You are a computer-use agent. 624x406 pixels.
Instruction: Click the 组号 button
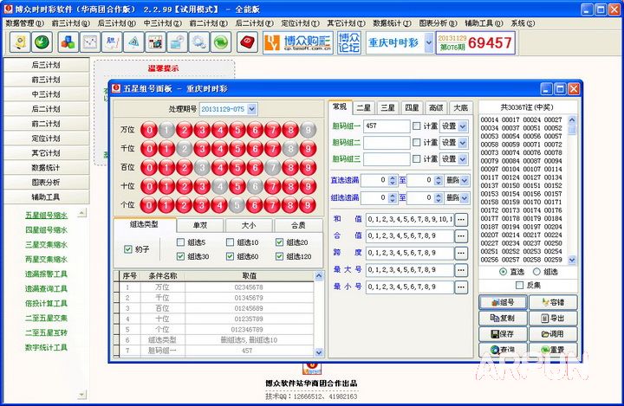[x=503, y=303]
